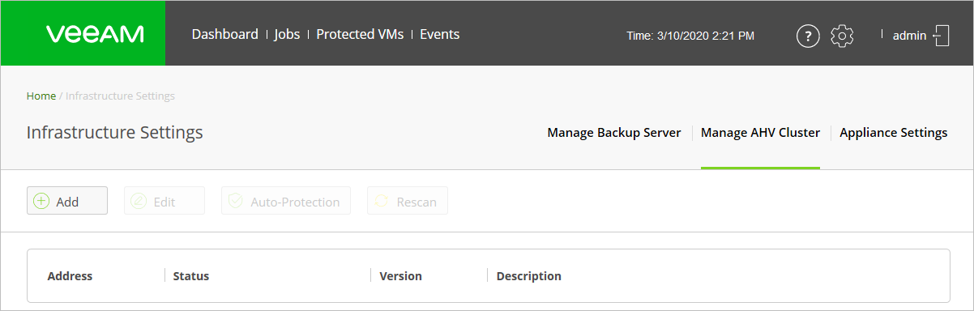The height and width of the screenshot is (311, 974).
Task: Click the plus icon on Add
Action: pyautogui.click(x=42, y=201)
